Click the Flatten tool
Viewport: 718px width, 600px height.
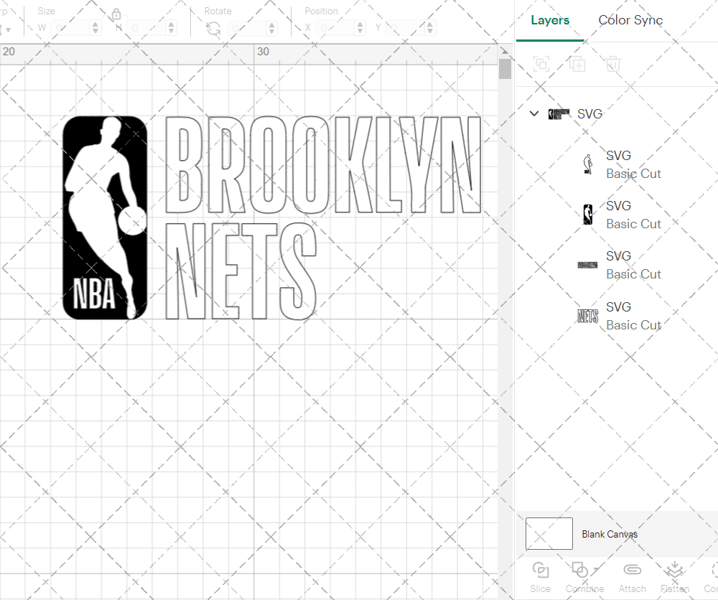click(x=674, y=577)
